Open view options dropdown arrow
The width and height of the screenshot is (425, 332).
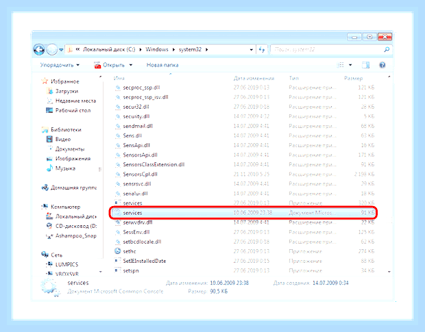click(350, 65)
